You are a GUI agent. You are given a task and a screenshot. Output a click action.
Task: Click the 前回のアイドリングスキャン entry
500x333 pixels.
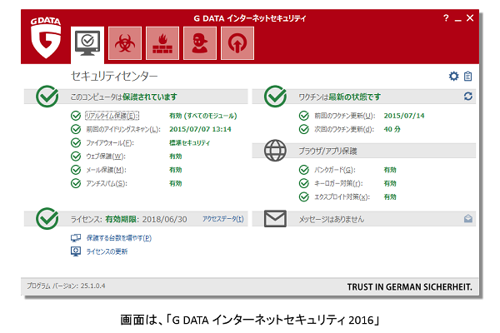(x=123, y=129)
